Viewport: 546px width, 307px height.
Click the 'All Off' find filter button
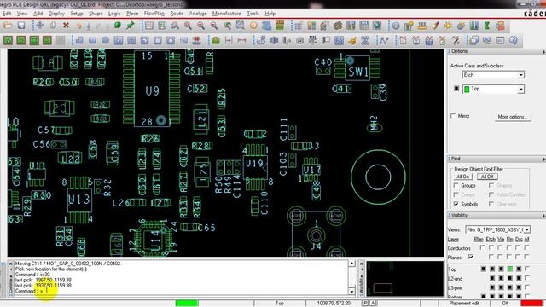click(487, 177)
